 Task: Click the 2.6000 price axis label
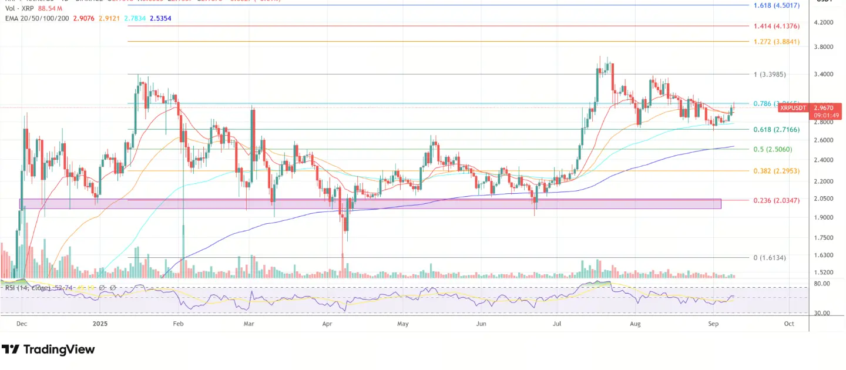coord(823,140)
